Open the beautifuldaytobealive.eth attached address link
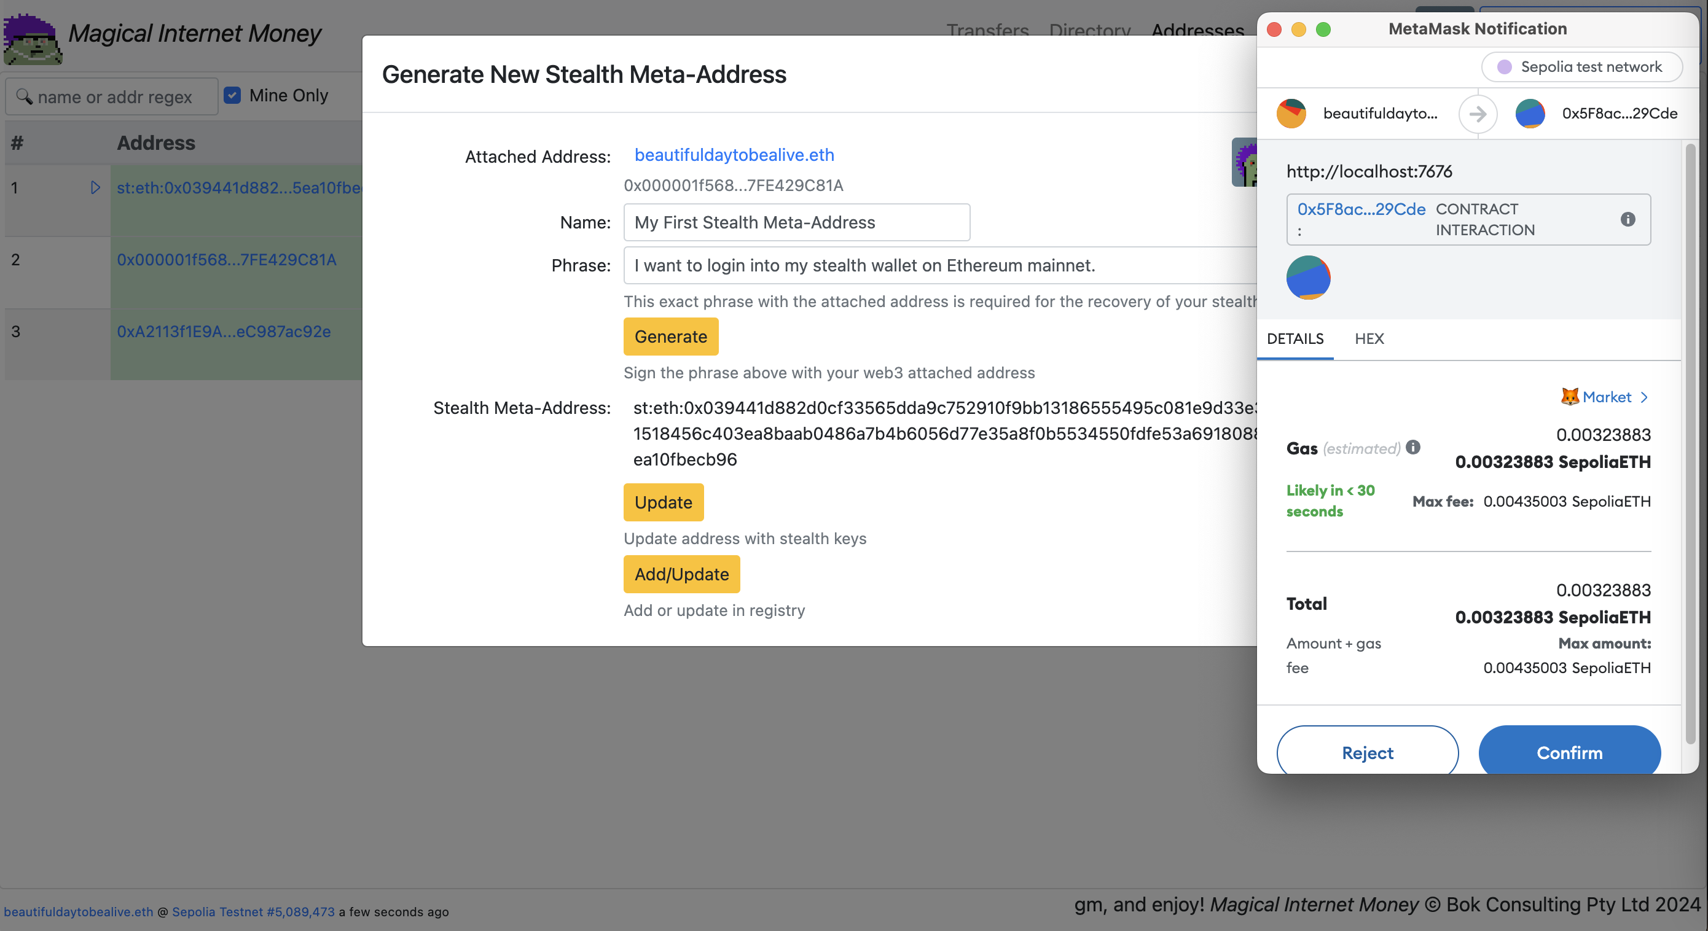The width and height of the screenshot is (1708, 931). [x=734, y=154]
